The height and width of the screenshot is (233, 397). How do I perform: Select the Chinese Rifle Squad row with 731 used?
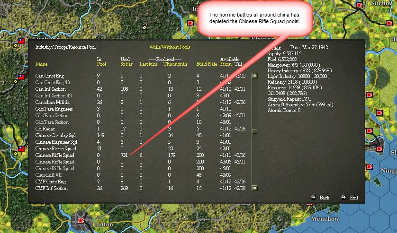coord(141,155)
